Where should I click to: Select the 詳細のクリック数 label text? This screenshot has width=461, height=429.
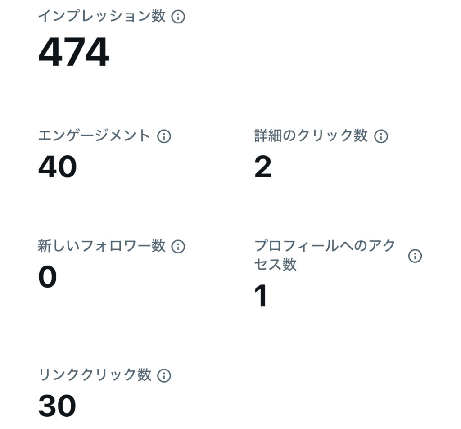pyautogui.click(x=311, y=136)
